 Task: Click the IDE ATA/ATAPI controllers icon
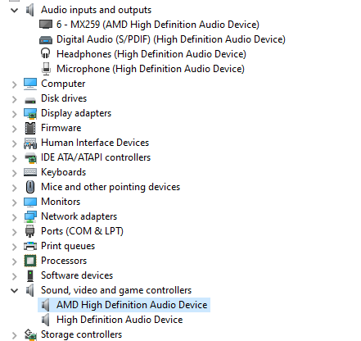pos(30,158)
